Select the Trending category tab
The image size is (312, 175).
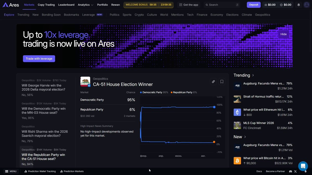pyautogui.click(x=23, y=15)
